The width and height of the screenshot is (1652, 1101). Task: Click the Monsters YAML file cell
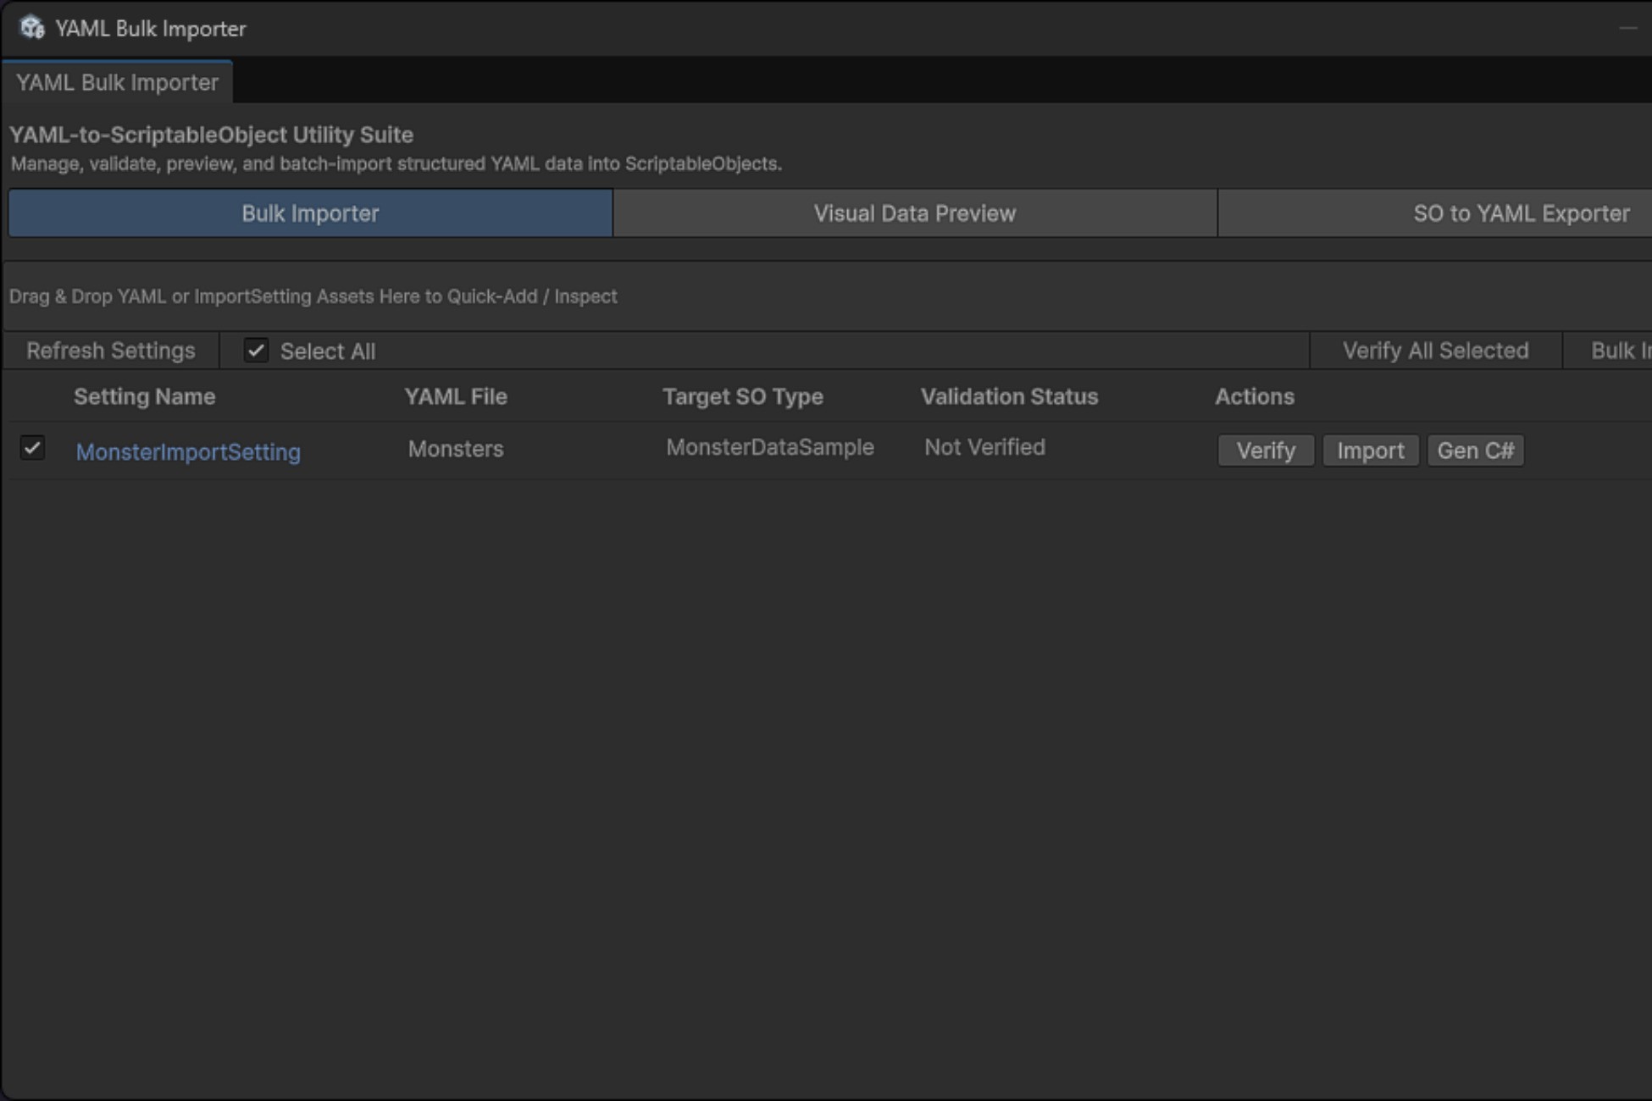[x=456, y=449]
